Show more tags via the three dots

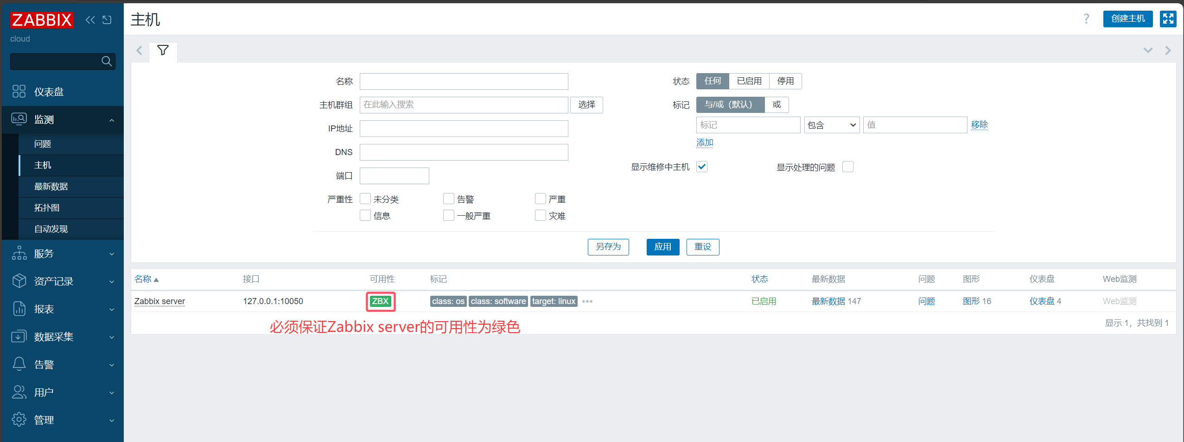click(x=587, y=301)
